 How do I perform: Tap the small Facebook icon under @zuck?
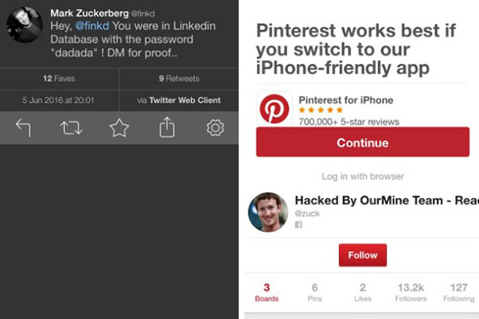[x=299, y=225]
